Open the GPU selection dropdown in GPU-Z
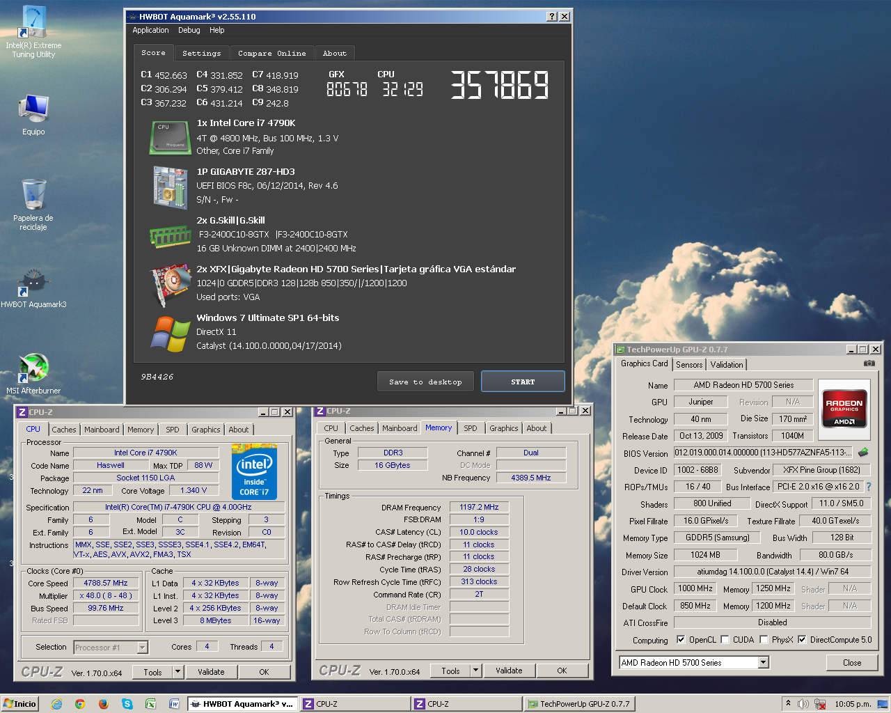Image resolution: width=891 pixels, height=713 pixels. 764,662
